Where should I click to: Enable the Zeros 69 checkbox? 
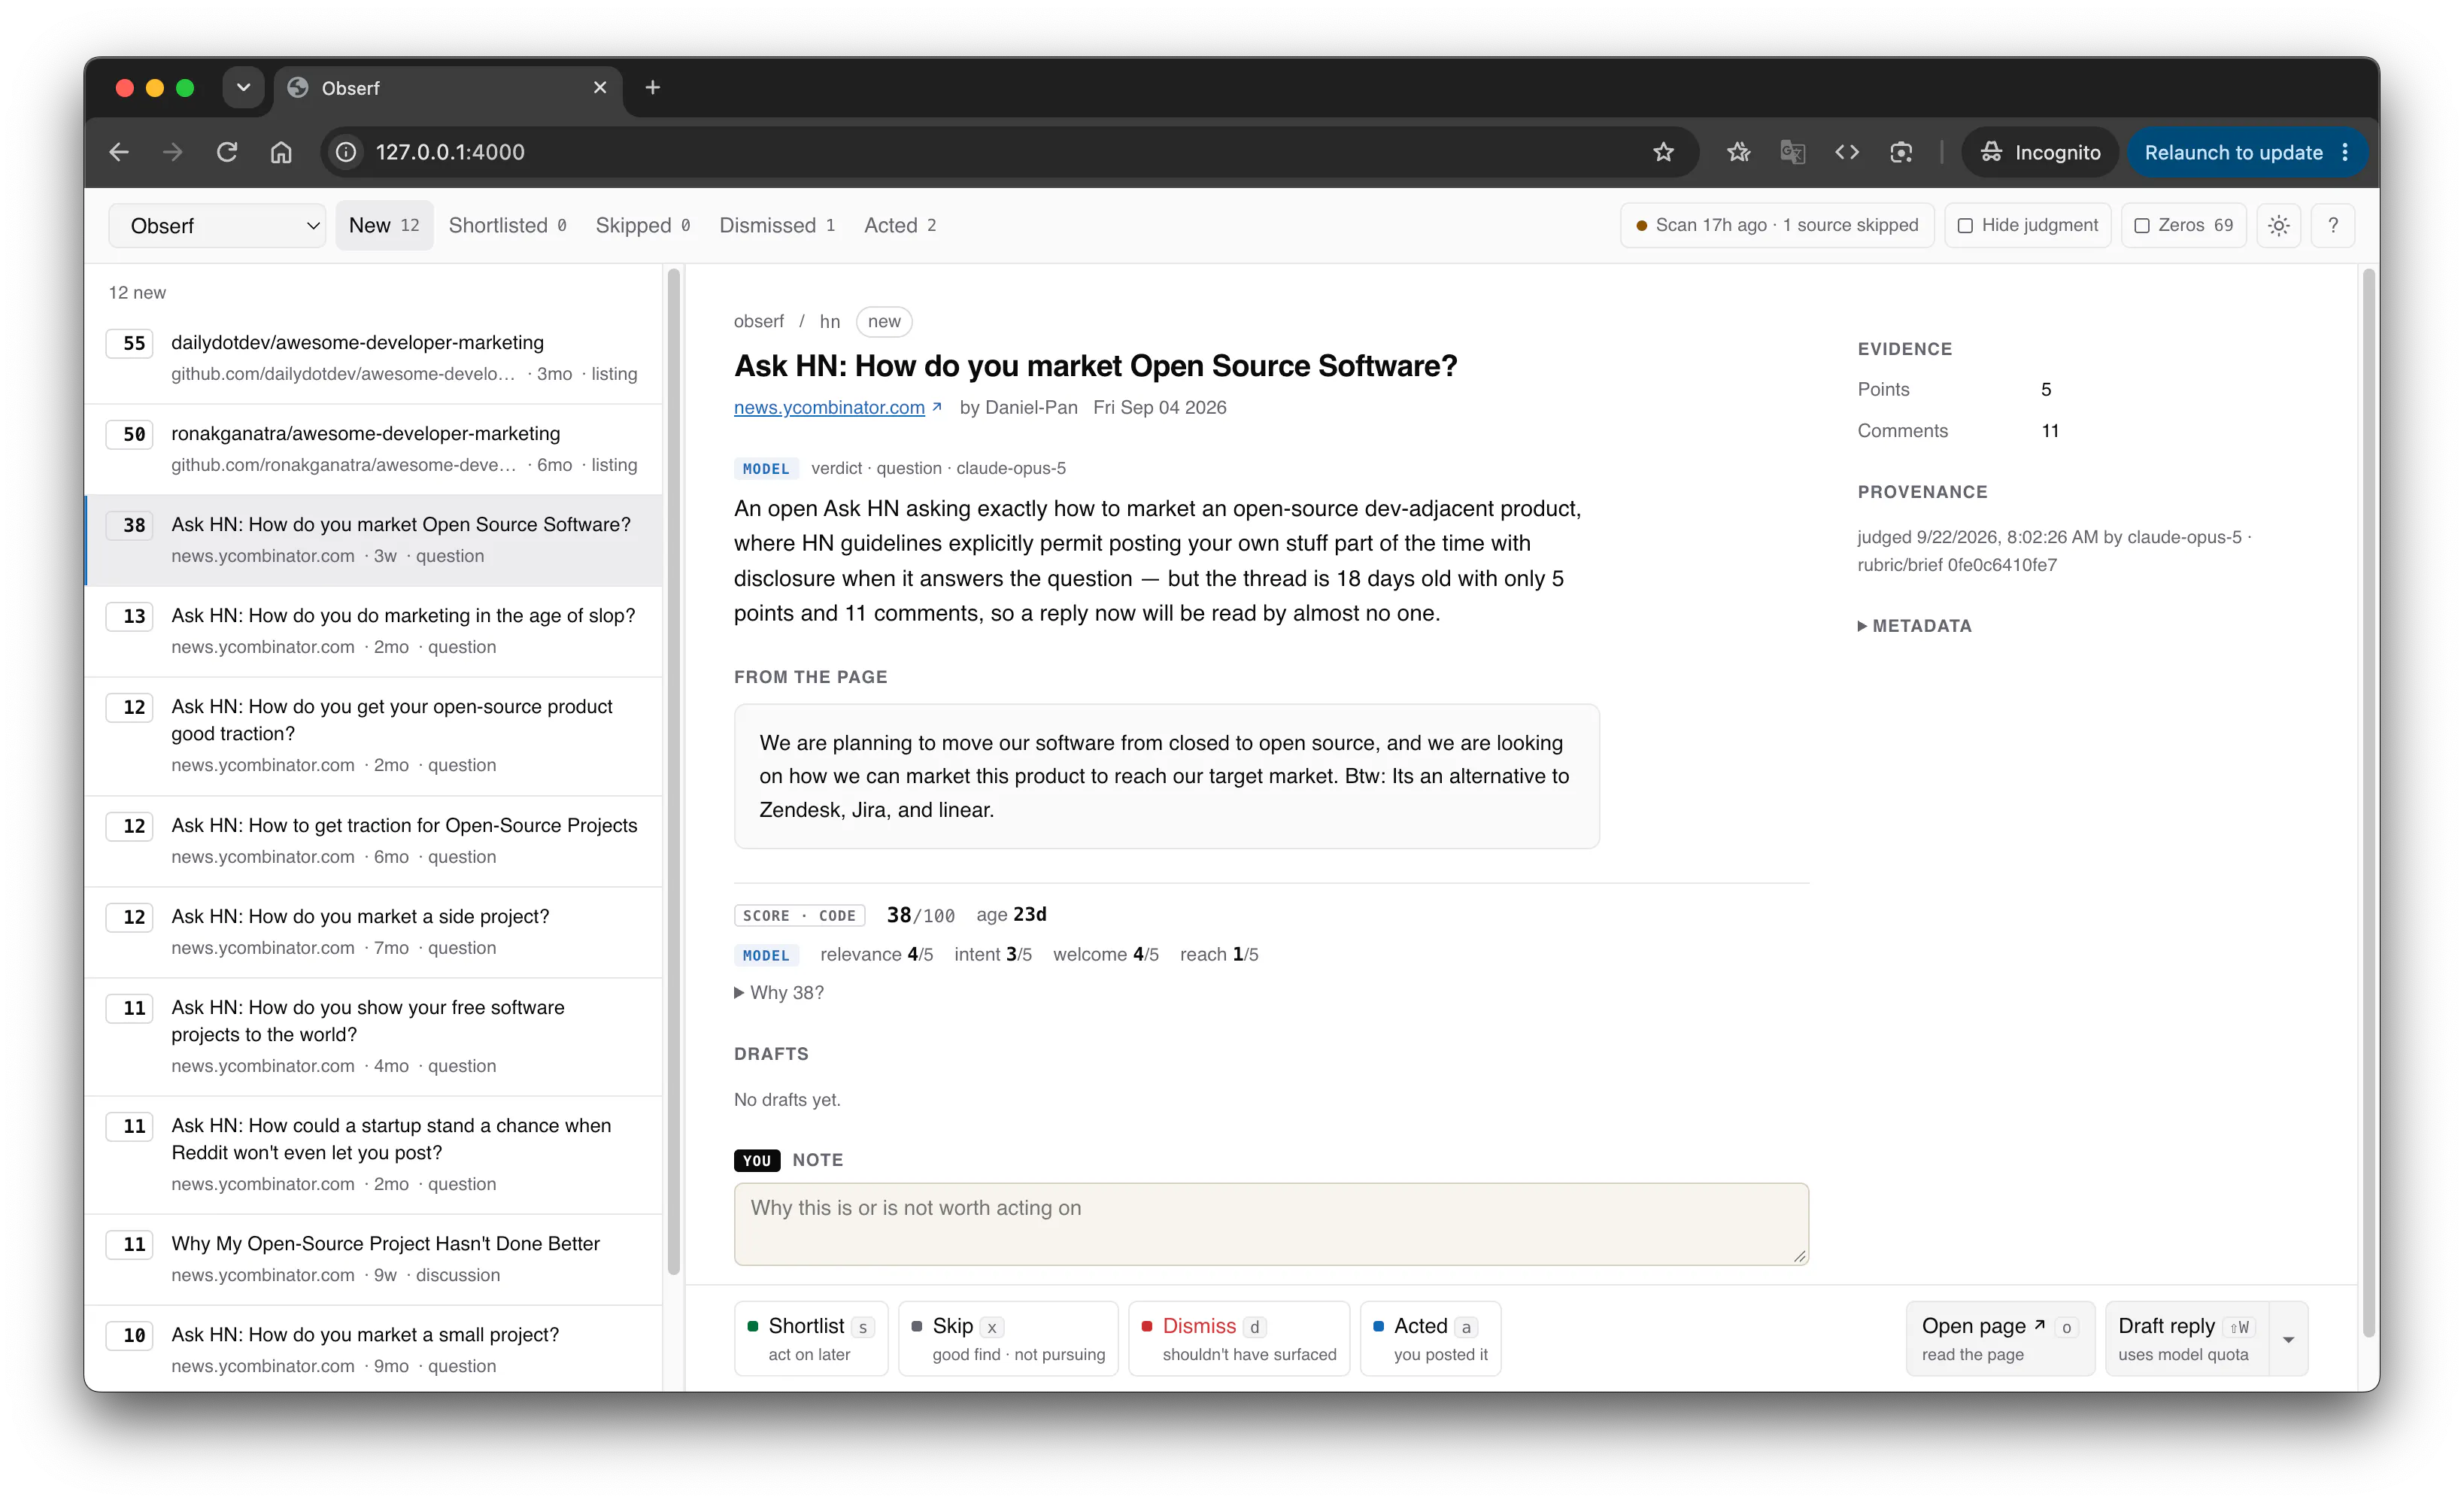point(2141,226)
